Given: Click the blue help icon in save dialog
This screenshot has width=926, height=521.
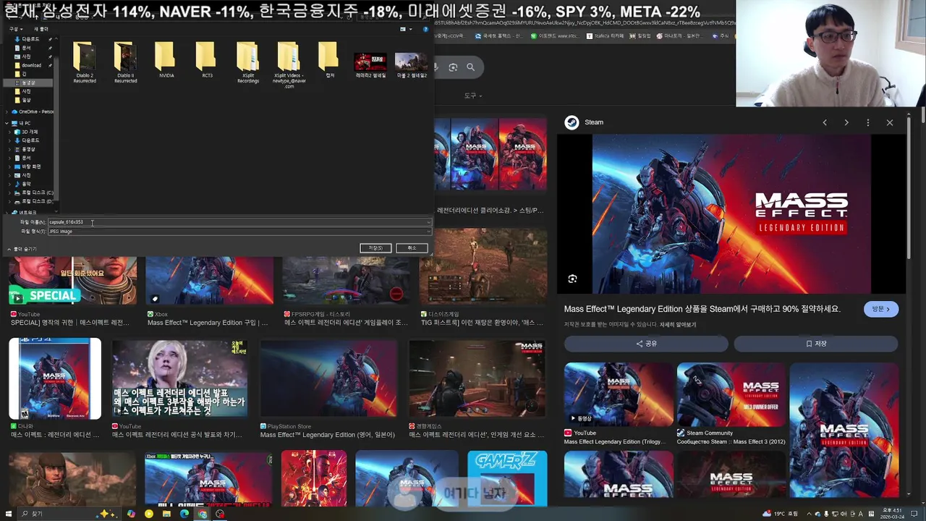Looking at the screenshot, I should click(425, 30).
